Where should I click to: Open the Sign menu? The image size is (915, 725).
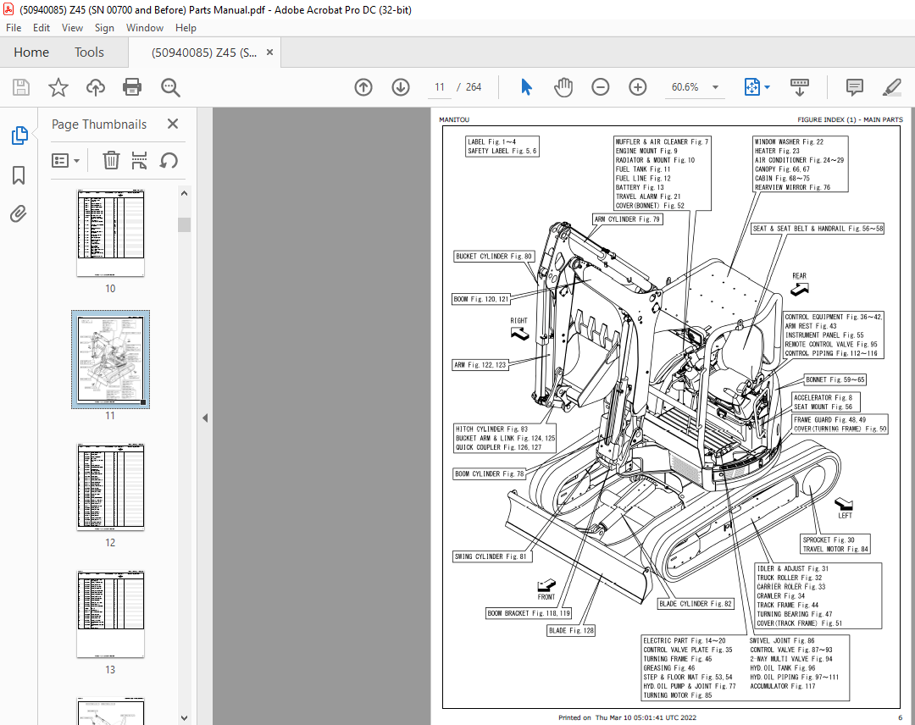coord(104,28)
